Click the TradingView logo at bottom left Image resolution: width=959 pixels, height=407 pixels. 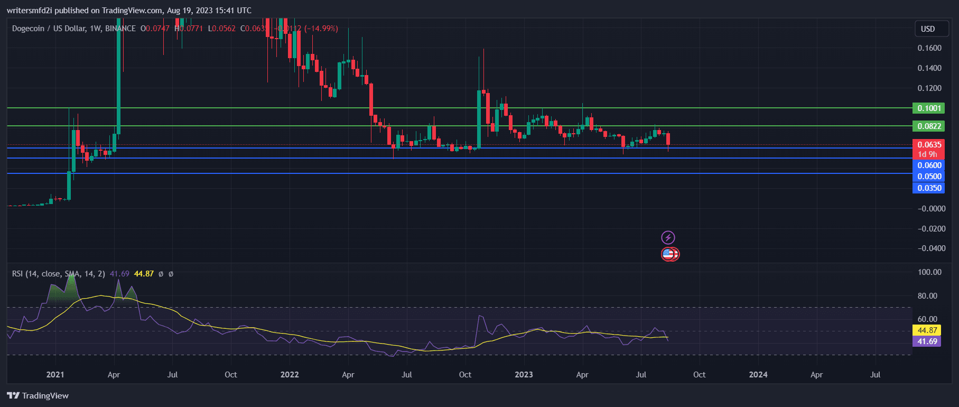point(38,395)
